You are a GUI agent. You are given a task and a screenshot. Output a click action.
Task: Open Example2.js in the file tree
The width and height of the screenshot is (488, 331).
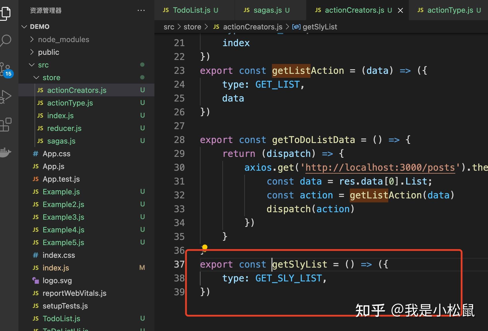coord(86,204)
